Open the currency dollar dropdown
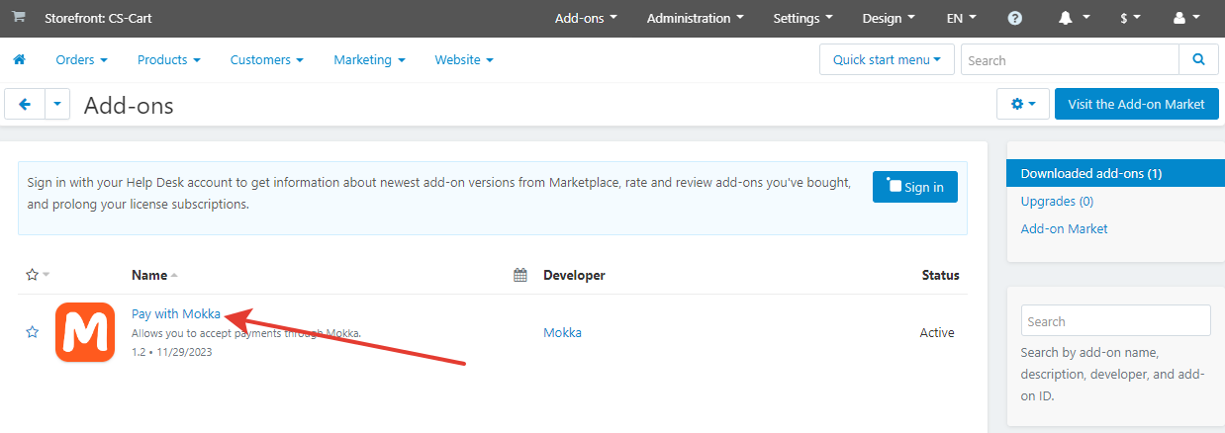Viewport: 1225px width, 433px height. (x=1130, y=19)
